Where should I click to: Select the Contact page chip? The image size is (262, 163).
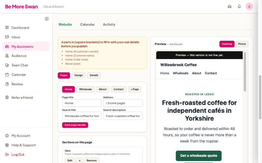(119, 89)
